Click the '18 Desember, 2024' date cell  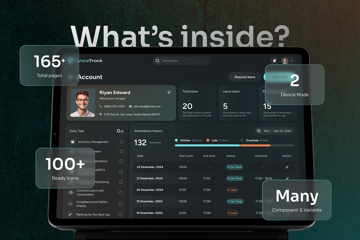point(149,213)
